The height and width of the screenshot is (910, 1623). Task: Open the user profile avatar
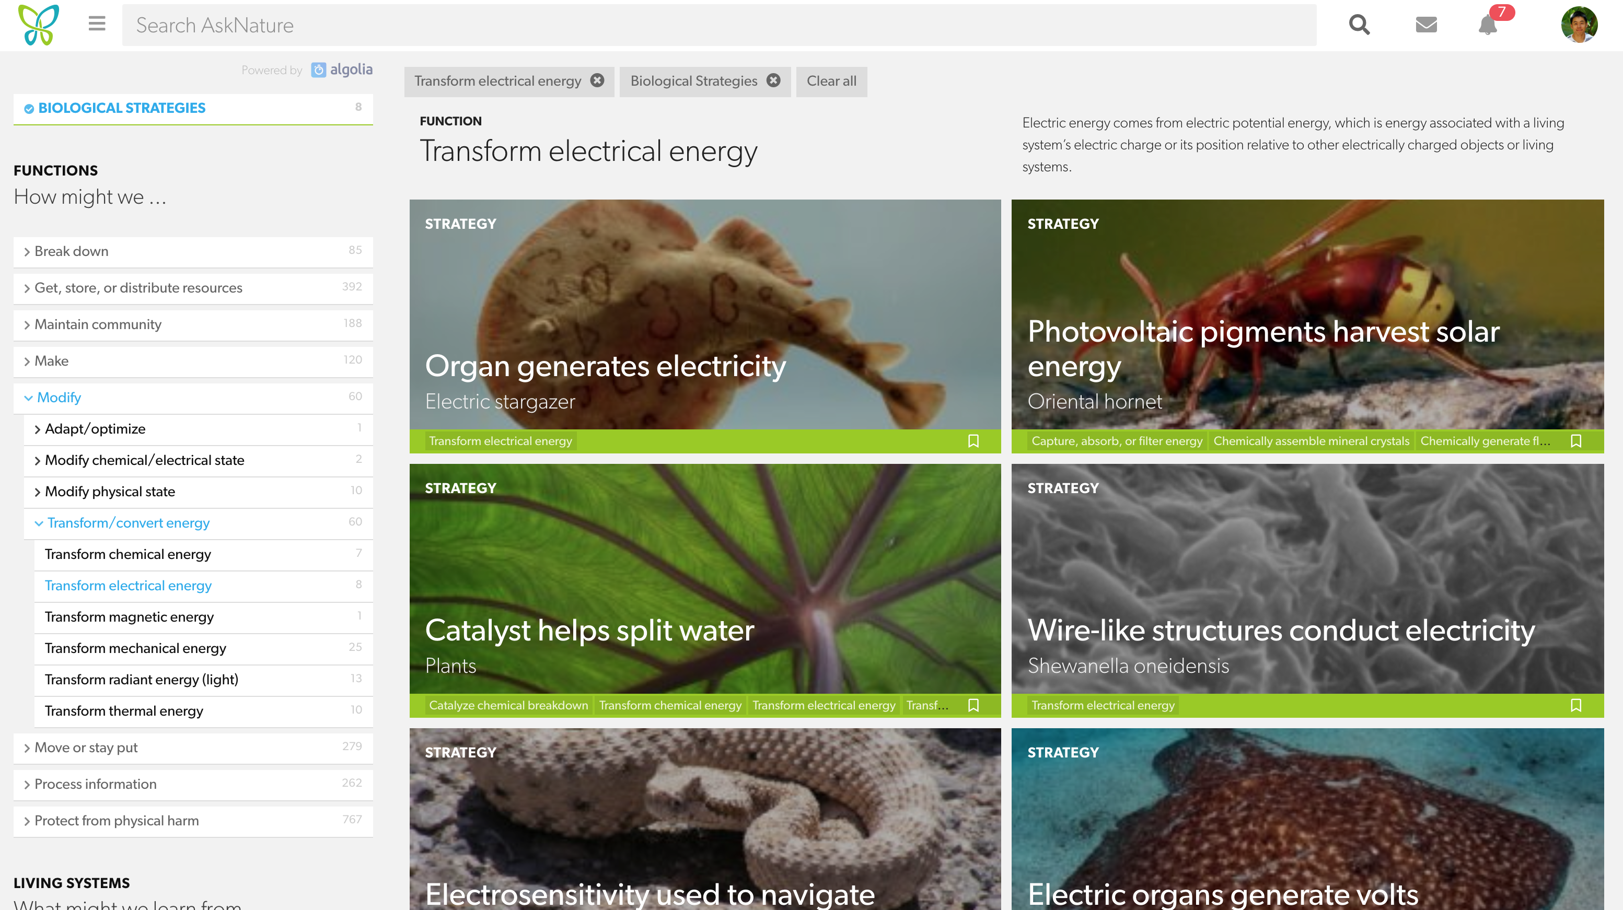click(x=1579, y=25)
